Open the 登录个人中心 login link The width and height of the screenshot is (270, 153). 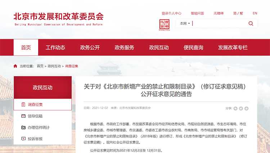171,13
